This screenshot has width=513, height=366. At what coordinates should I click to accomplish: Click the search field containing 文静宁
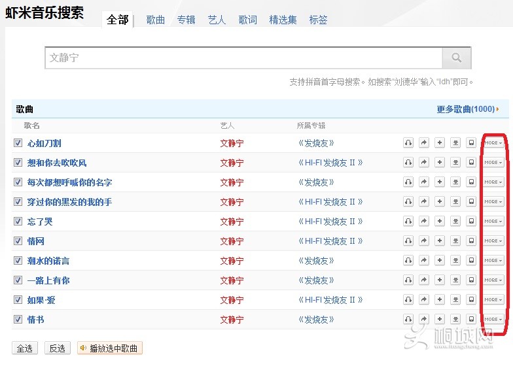242,58
